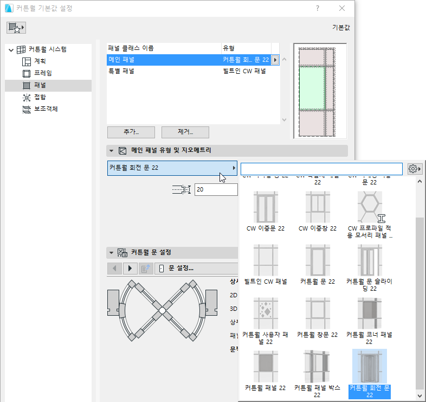Collapse the 커튼월 시스템 tree node

click(x=11, y=50)
